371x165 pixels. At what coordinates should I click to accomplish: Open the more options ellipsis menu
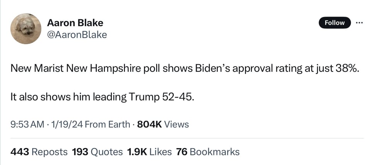coord(359,23)
